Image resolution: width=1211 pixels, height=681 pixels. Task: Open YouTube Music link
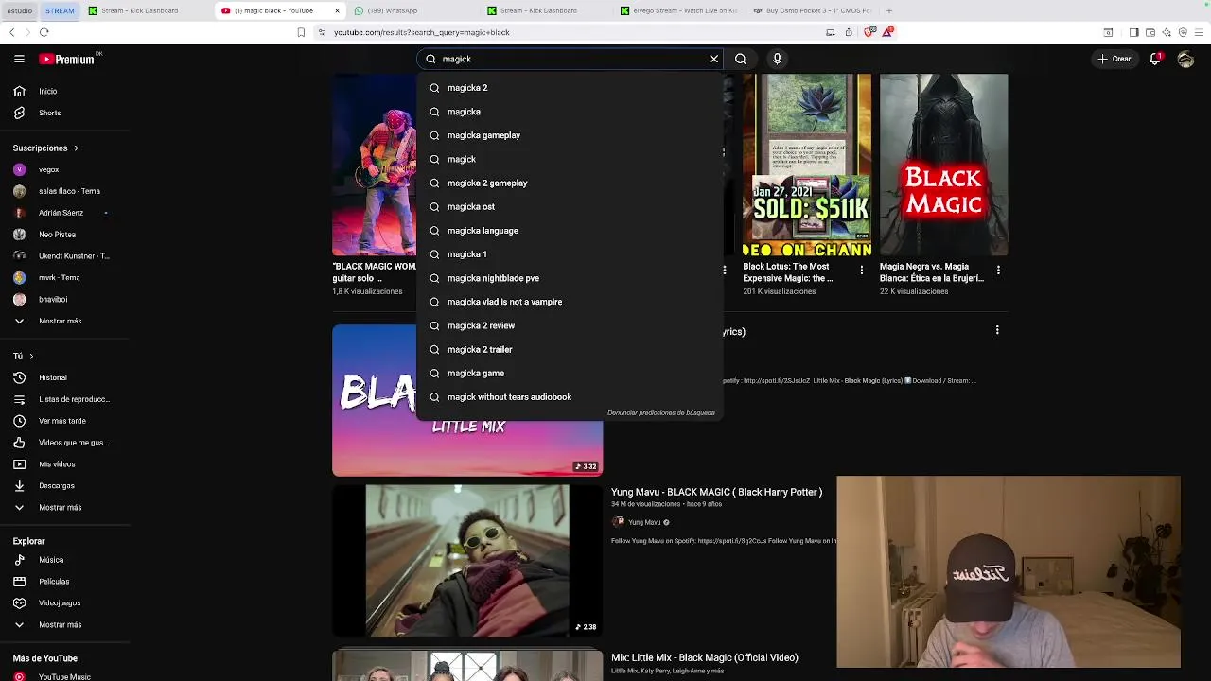point(63,677)
